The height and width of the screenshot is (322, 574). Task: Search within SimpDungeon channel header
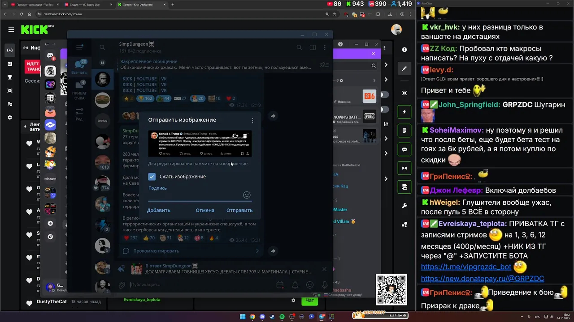tap(299, 47)
